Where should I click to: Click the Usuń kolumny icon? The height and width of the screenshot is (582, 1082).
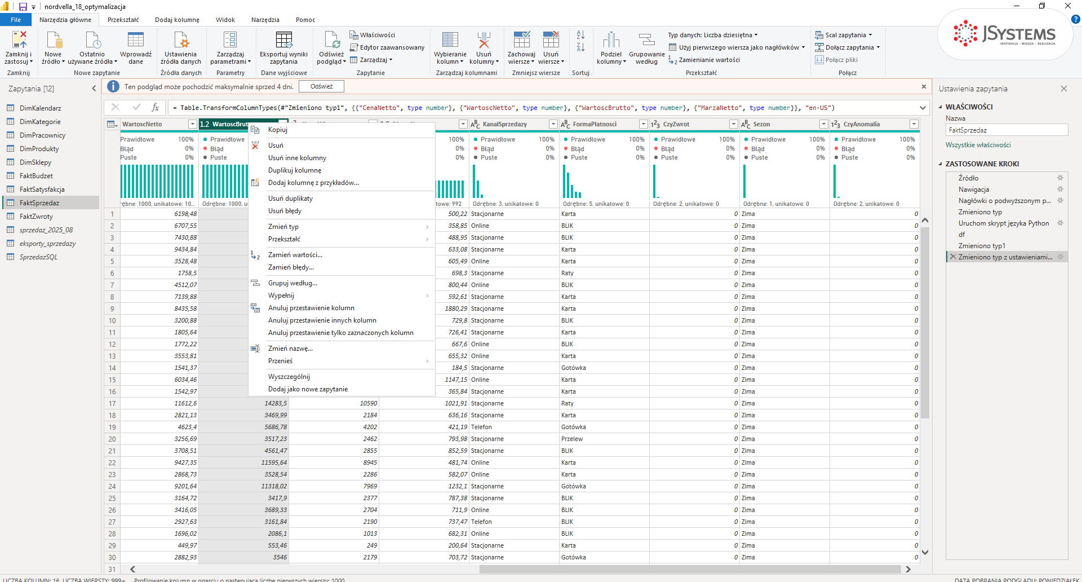[x=484, y=40]
